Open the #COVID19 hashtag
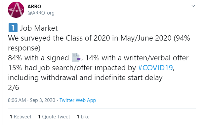Viewport: 203px width, 125px height. click(x=155, y=68)
